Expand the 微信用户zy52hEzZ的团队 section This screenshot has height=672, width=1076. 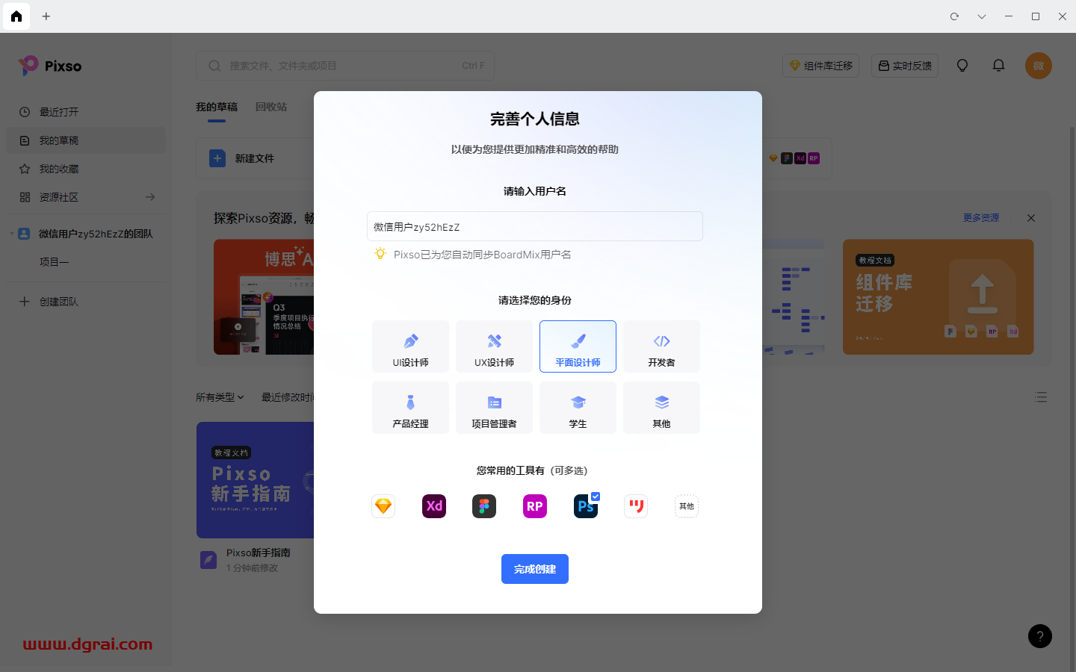point(10,233)
